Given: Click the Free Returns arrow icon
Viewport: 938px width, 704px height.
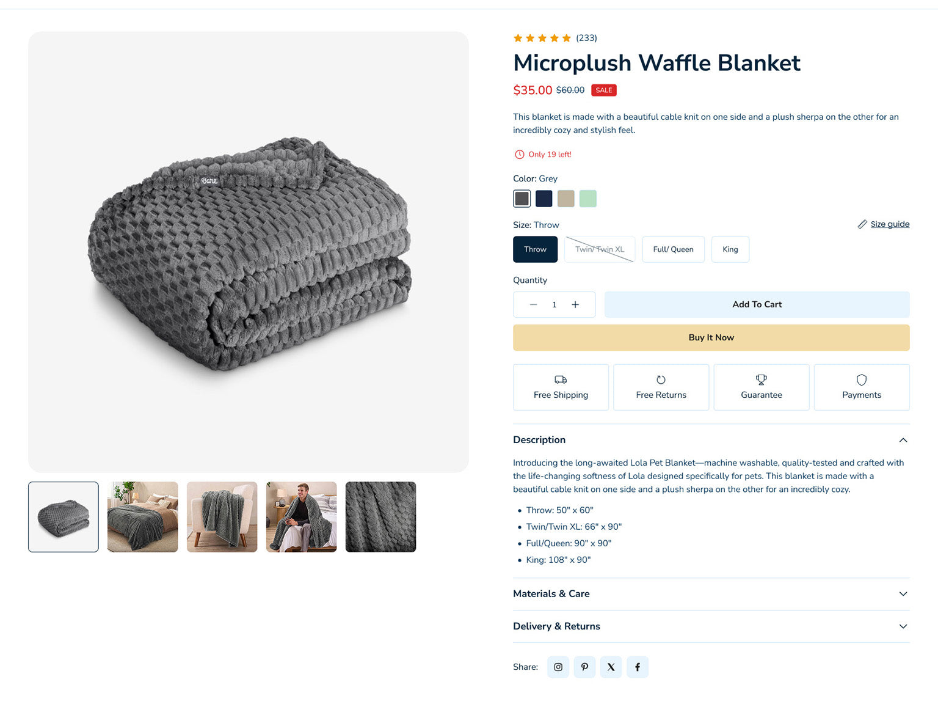Looking at the screenshot, I should [661, 380].
